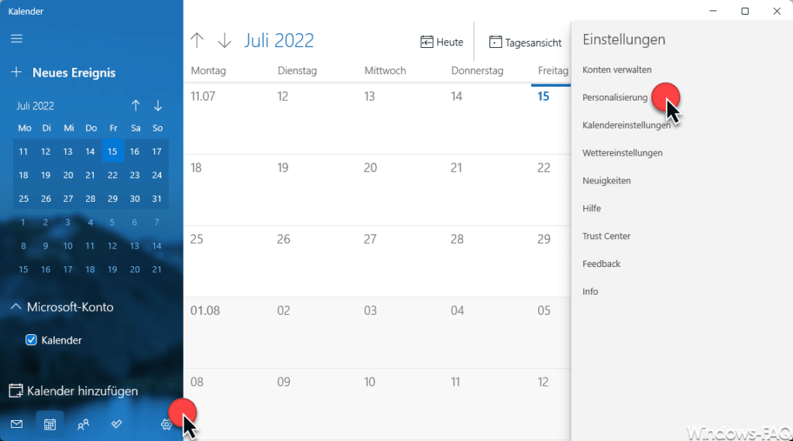Open day 04 cell in August row
793x441 pixels.
pos(487,333)
